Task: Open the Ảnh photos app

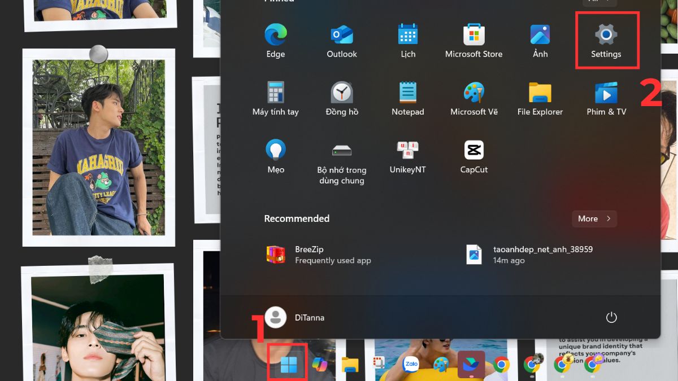Action: tap(540, 42)
